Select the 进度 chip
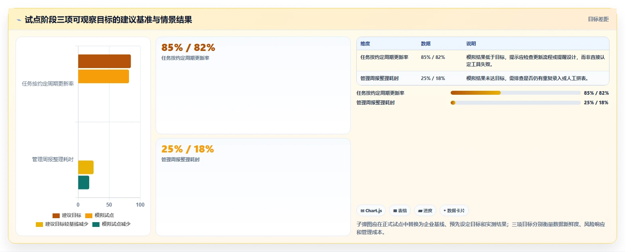625x252 pixels. point(425,211)
